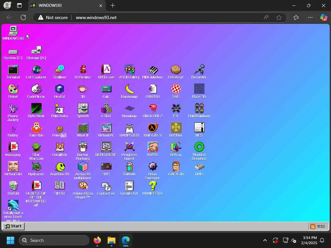
Task: Launch Virtual PC icon
Action: (106, 130)
